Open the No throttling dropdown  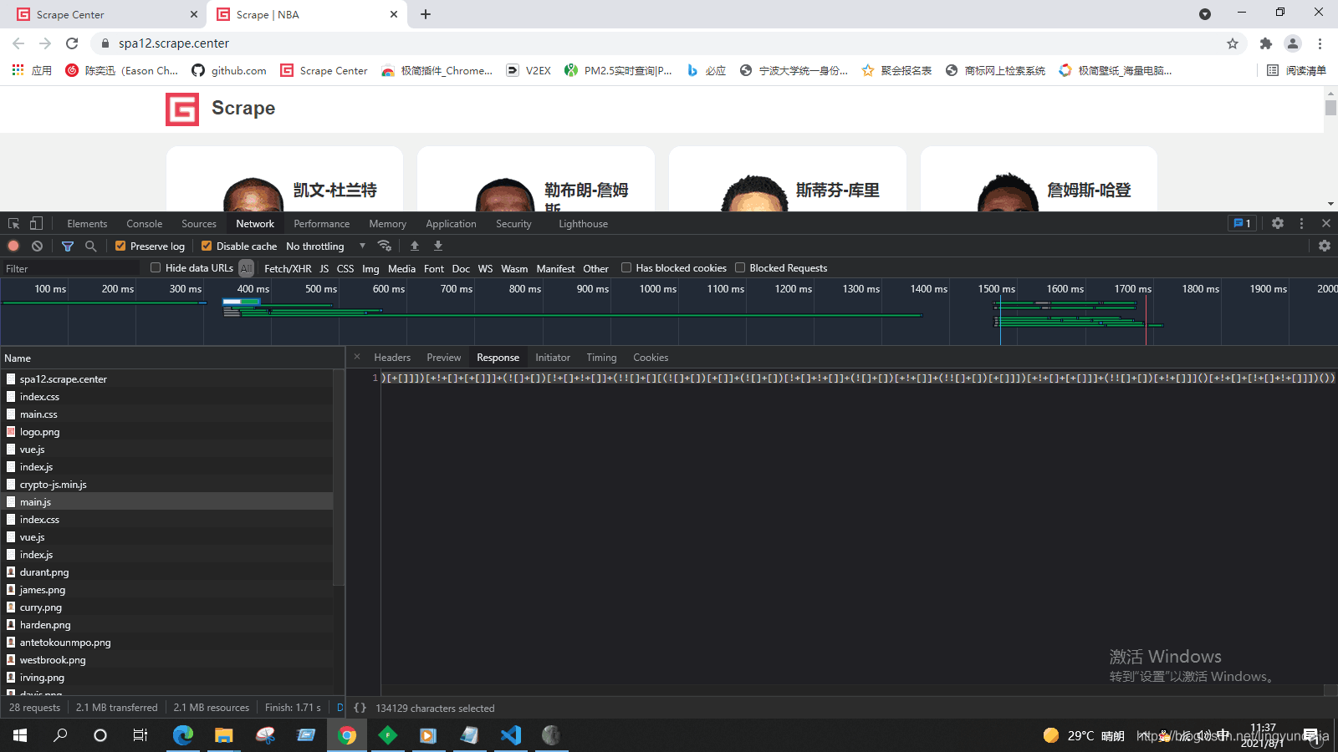point(326,246)
